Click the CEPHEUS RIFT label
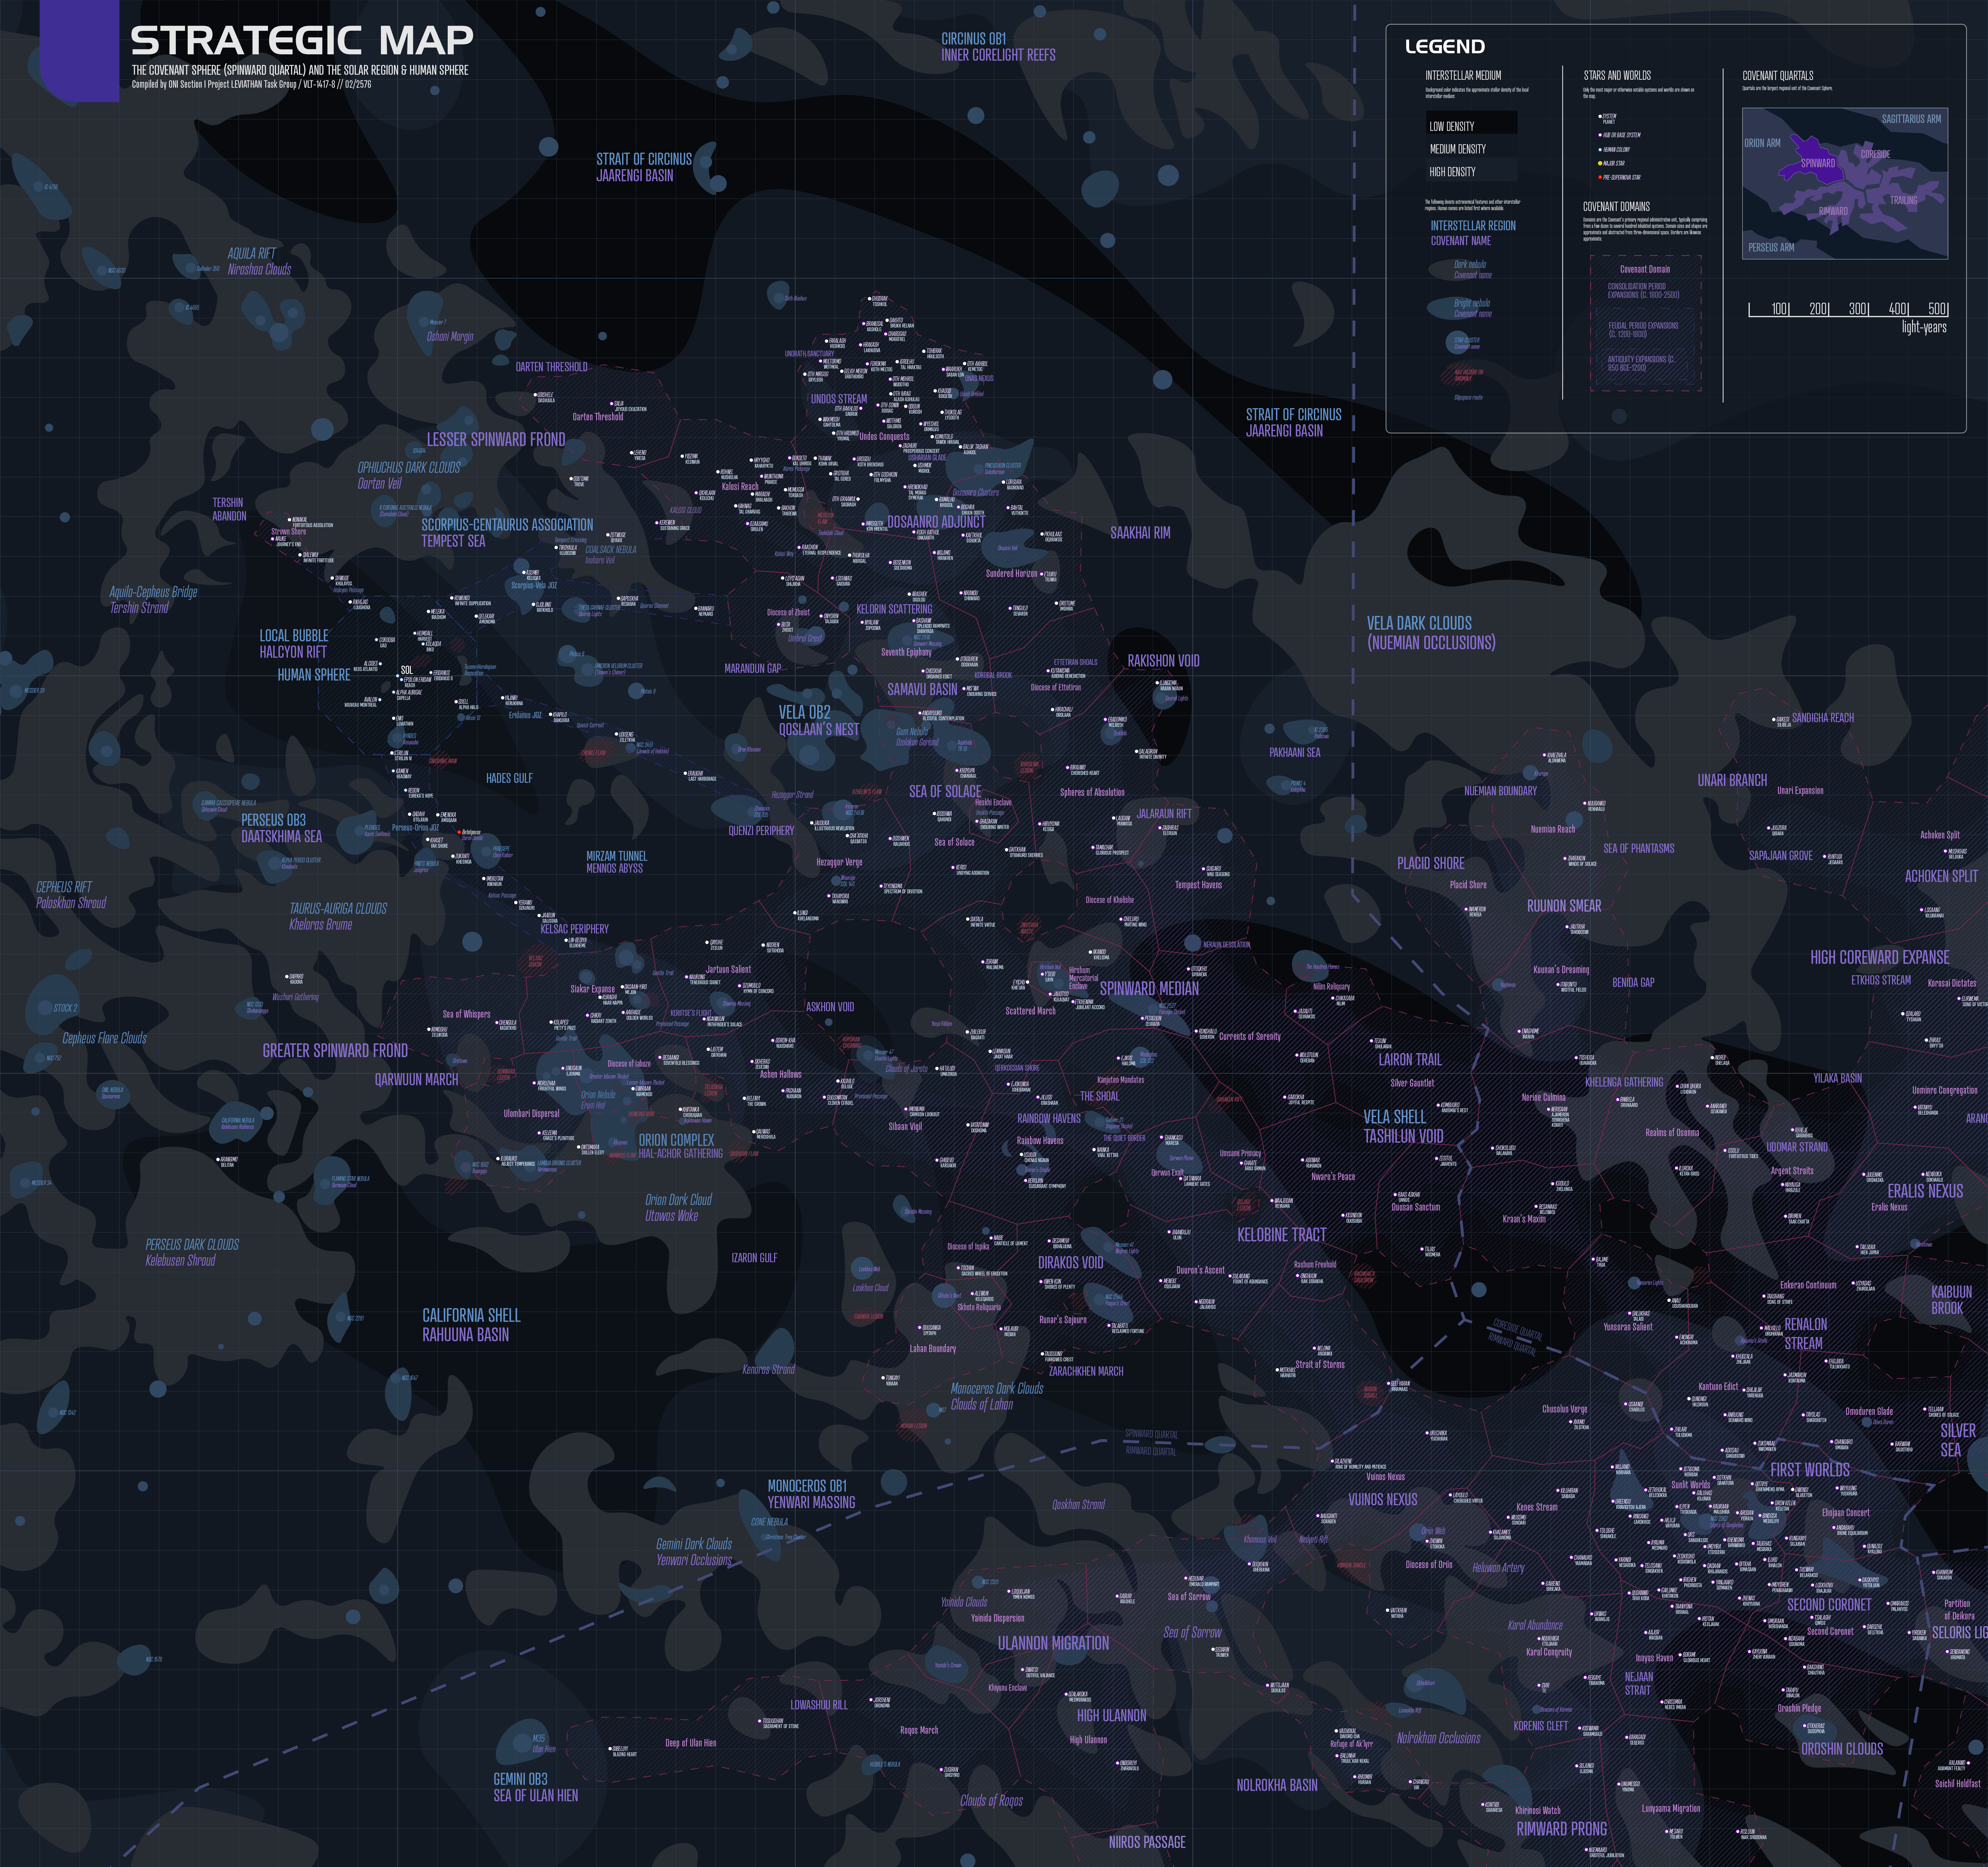The width and height of the screenshot is (1988, 1867). click(x=64, y=887)
